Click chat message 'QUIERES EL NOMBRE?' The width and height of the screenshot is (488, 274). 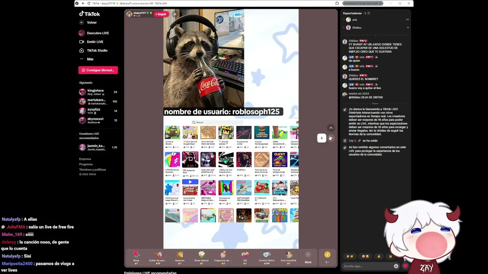[363, 79]
